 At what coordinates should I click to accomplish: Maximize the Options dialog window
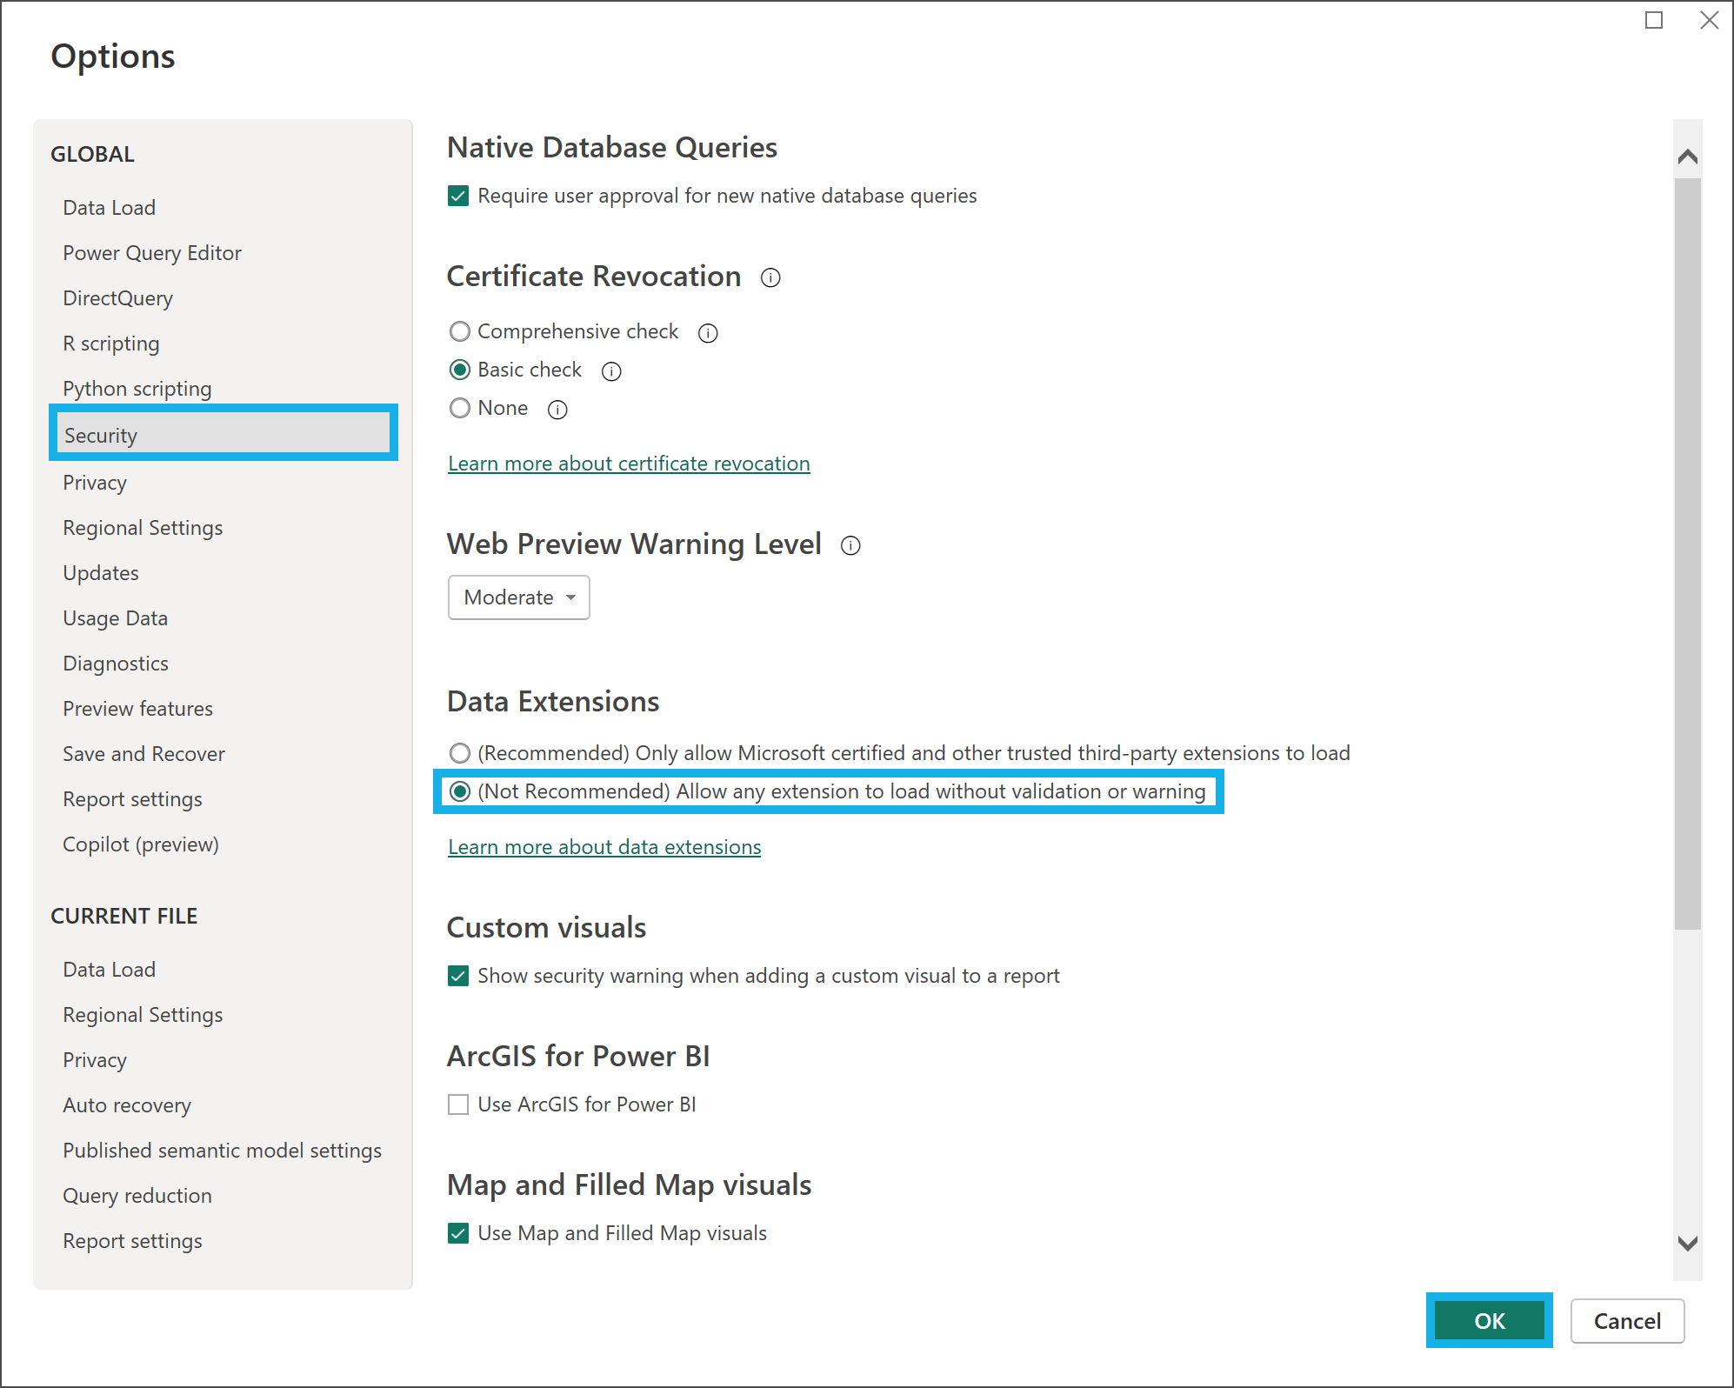pyautogui.click(x=1654, y=20)
